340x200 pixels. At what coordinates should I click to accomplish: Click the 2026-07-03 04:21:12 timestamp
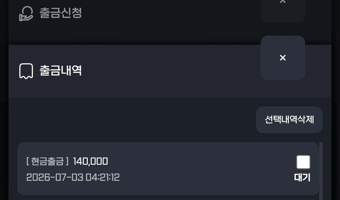[73, 177]
